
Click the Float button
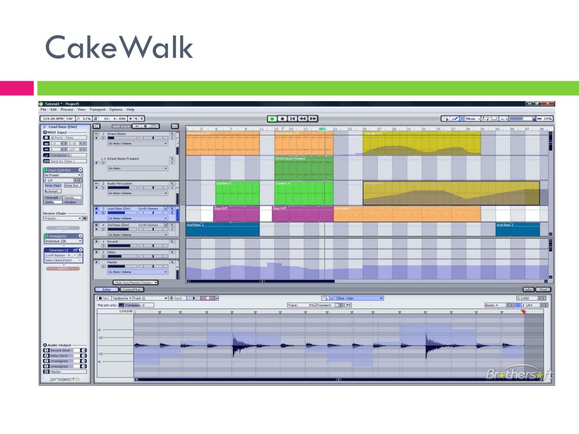543,290
